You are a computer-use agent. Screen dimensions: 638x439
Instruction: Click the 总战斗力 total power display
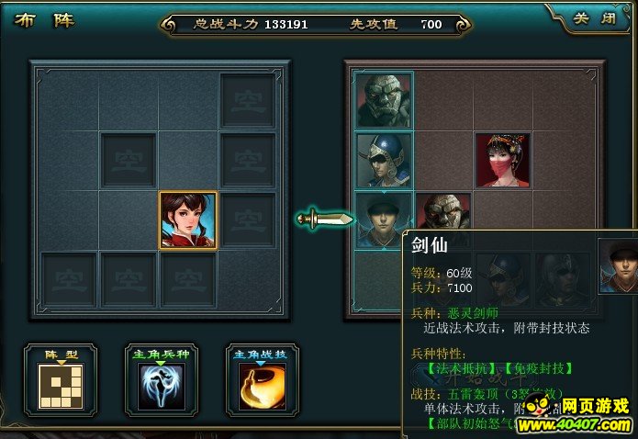251,25
